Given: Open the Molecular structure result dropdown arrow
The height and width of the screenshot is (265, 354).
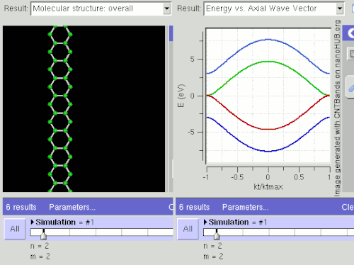Looking at the screenshot, I should (166, 9).
